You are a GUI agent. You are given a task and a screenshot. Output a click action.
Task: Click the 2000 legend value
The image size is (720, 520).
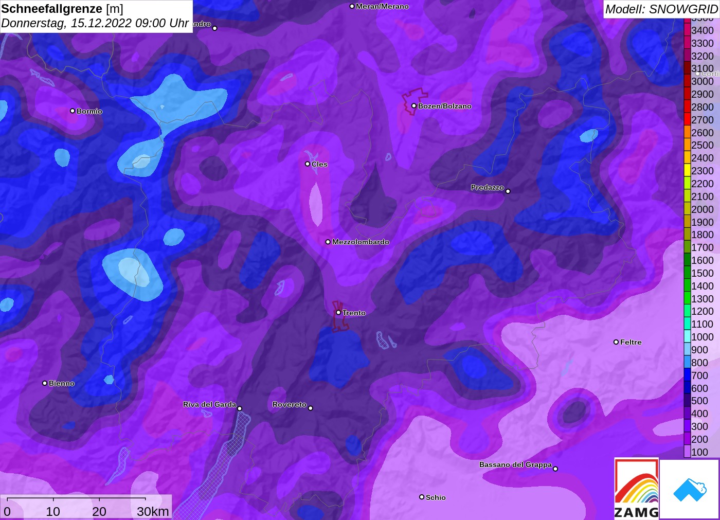point(703,209)
